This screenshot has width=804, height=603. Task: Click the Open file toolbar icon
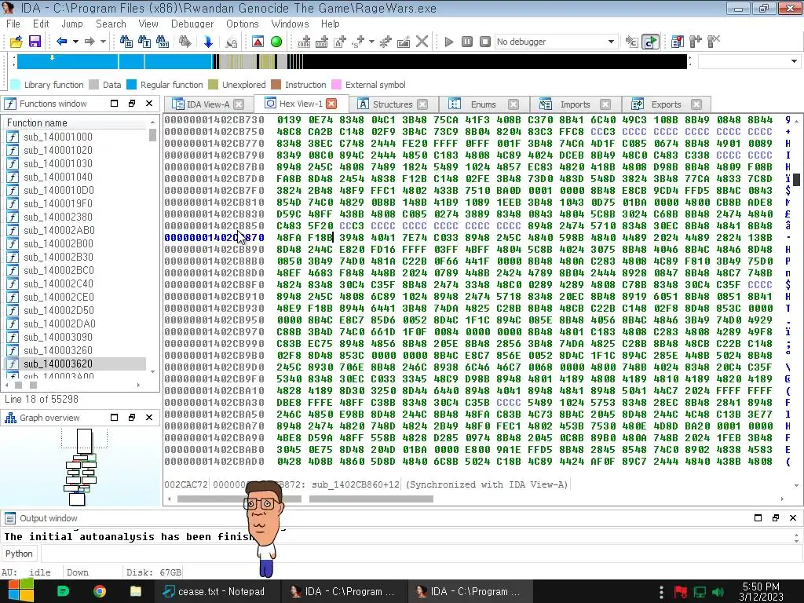click(16, 42)
